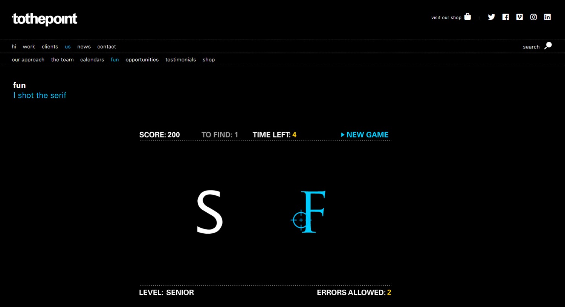Open the Vimeo icon
The width and height of the screenshot is (565, 307).
pyautogui.click(x=519, y=17)
